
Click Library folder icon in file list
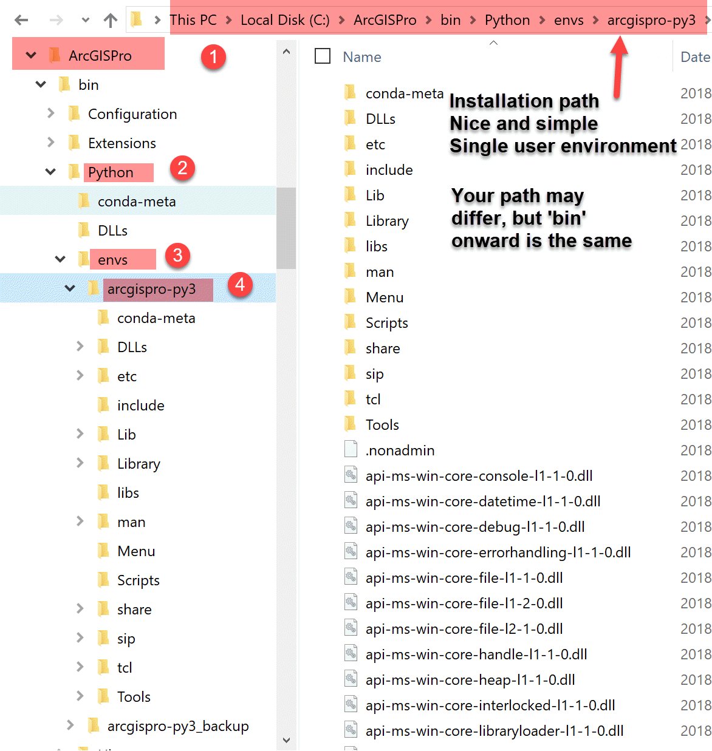point(351,220)
